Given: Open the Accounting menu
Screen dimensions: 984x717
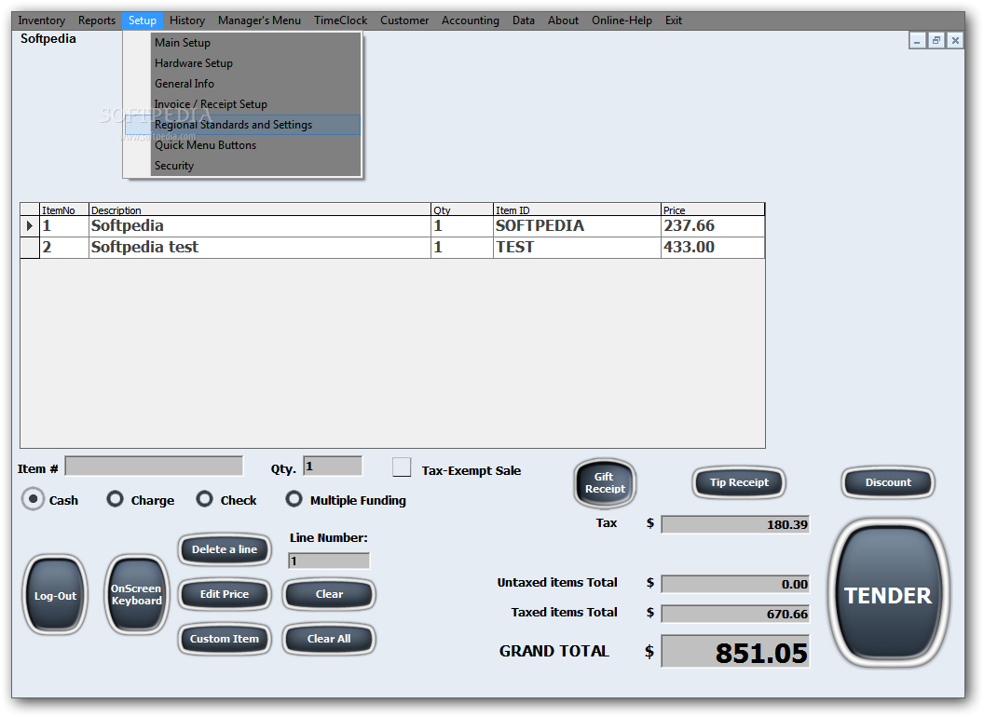Looking at the screenshot, I should 470,20.
